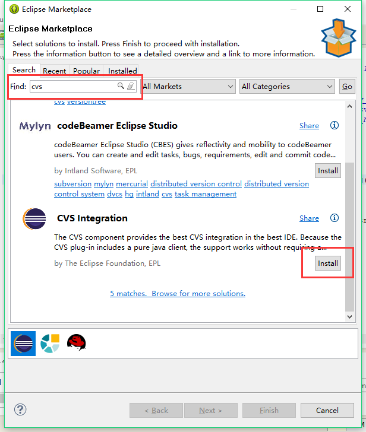Switch to the Search tab
The width and height of the screenshot is (366, 432).
pos(24,70)
